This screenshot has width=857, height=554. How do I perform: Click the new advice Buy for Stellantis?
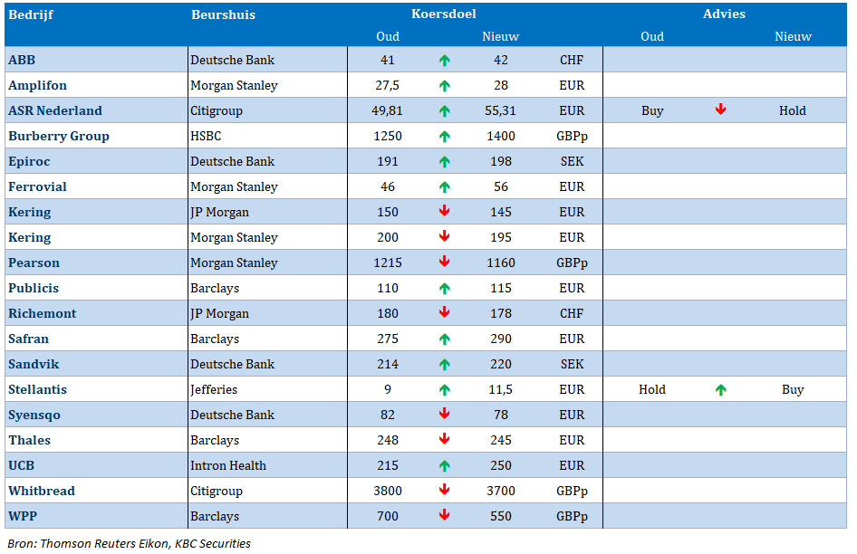coord(793,389)
